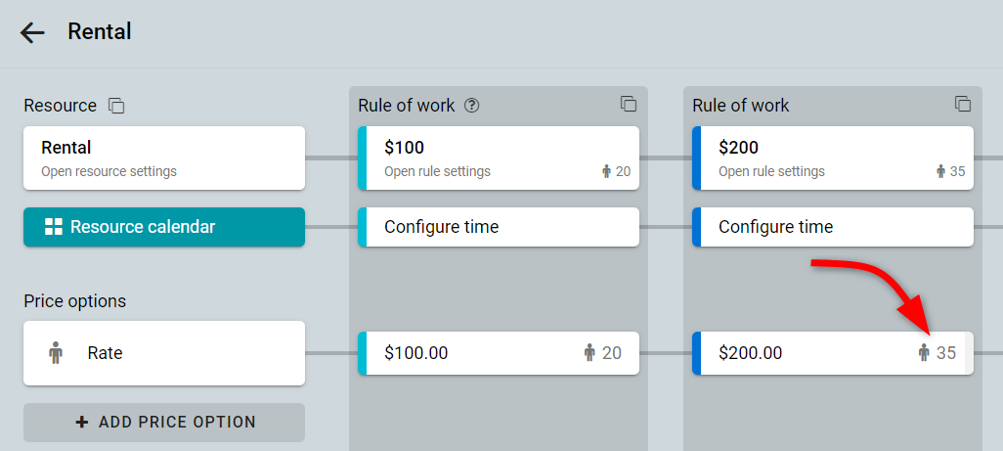Click the person icon showing 20 in $100 rule
1003x451 pixels.
pos(606,171)
